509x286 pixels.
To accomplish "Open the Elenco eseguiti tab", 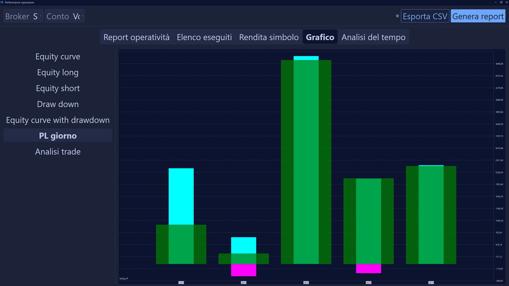I will pos(204,37).
